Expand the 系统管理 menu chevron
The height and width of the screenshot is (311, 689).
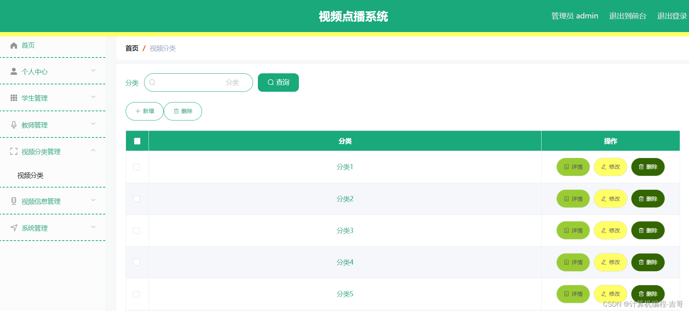coord(93,227)
